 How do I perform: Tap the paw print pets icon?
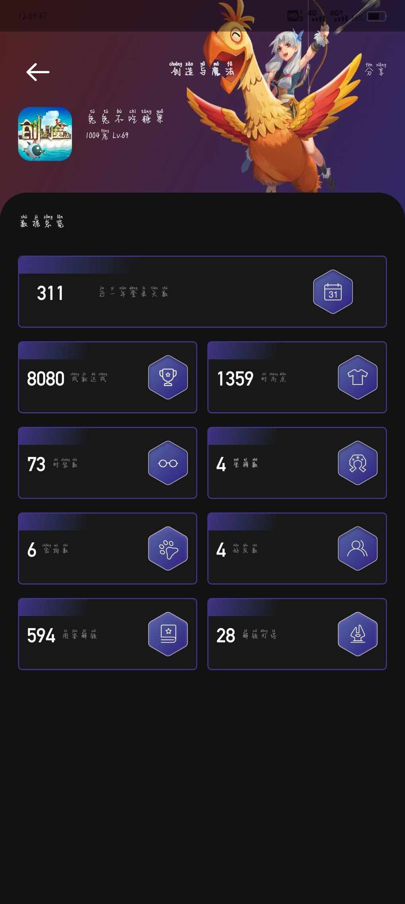(168, 548)
